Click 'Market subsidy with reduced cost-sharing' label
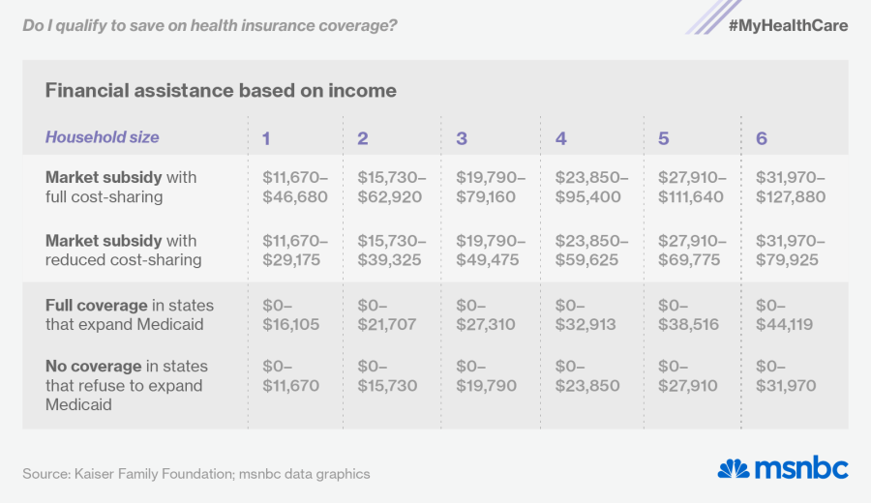The image size is (871, 503). tap(123, 250)
